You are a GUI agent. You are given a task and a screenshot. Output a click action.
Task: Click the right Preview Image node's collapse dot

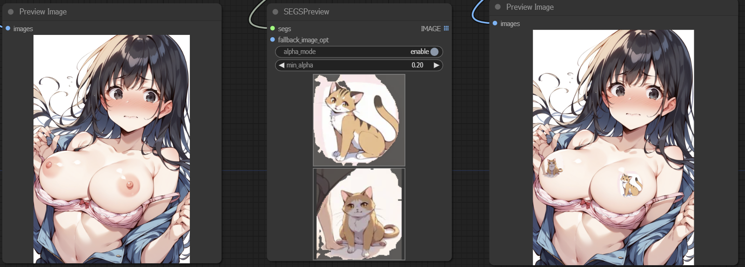coord(497,7)
